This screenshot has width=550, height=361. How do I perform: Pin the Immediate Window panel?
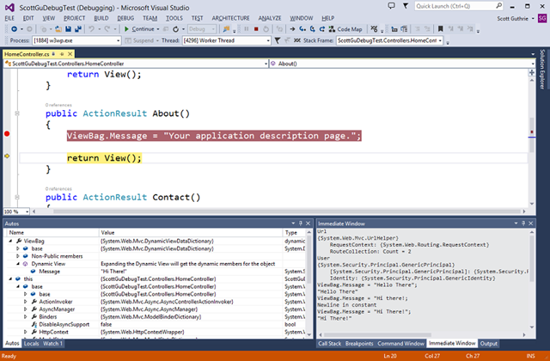(523, 223)
